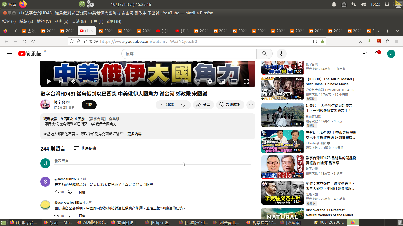Play the video
The width and height of the screenshot is (403, 226).
click(49, 81)
